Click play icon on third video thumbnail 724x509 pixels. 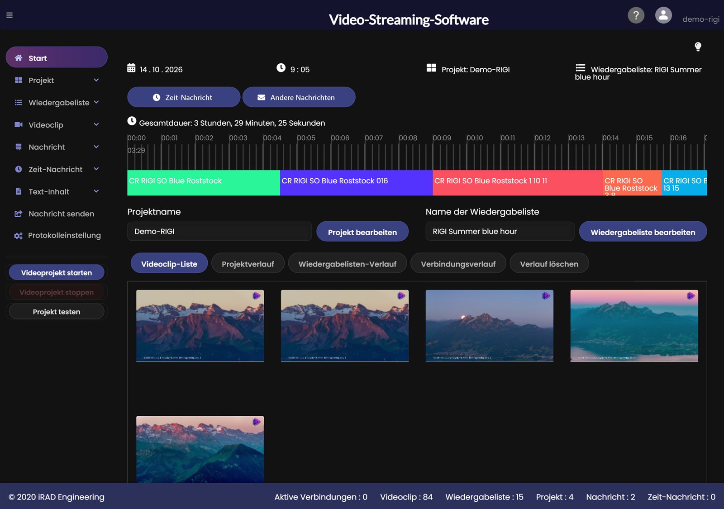(x=546, y=296)
